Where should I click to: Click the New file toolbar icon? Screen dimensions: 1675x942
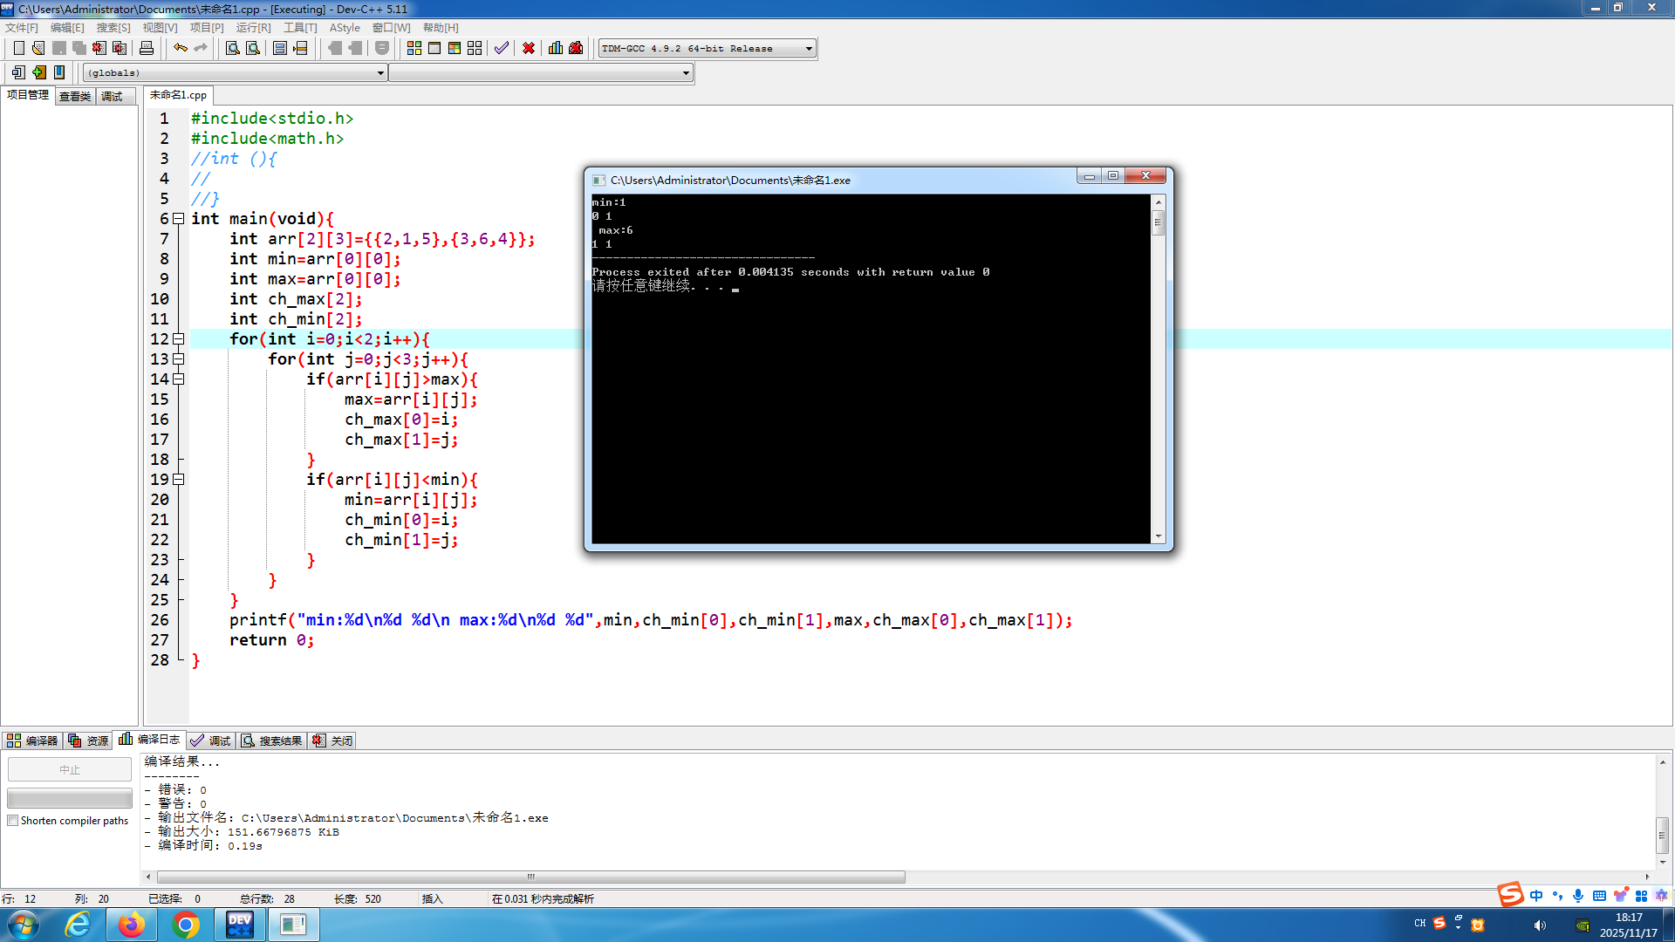tap(18, 48)
